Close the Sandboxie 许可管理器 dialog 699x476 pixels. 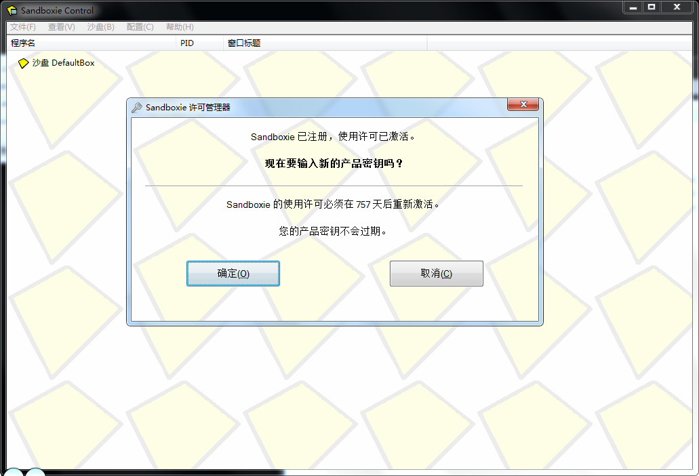[523, 105]
